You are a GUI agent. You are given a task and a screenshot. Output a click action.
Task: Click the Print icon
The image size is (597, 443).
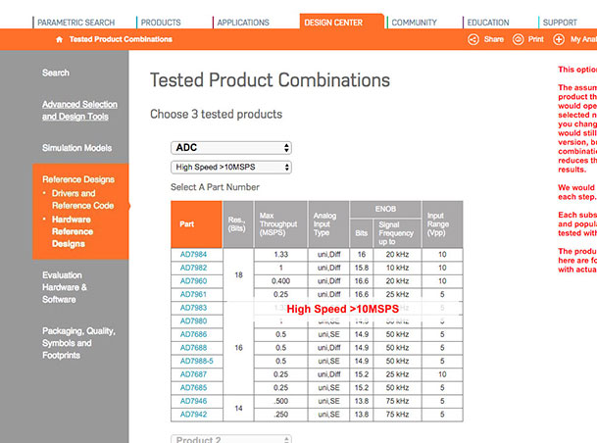click(518, 39)
